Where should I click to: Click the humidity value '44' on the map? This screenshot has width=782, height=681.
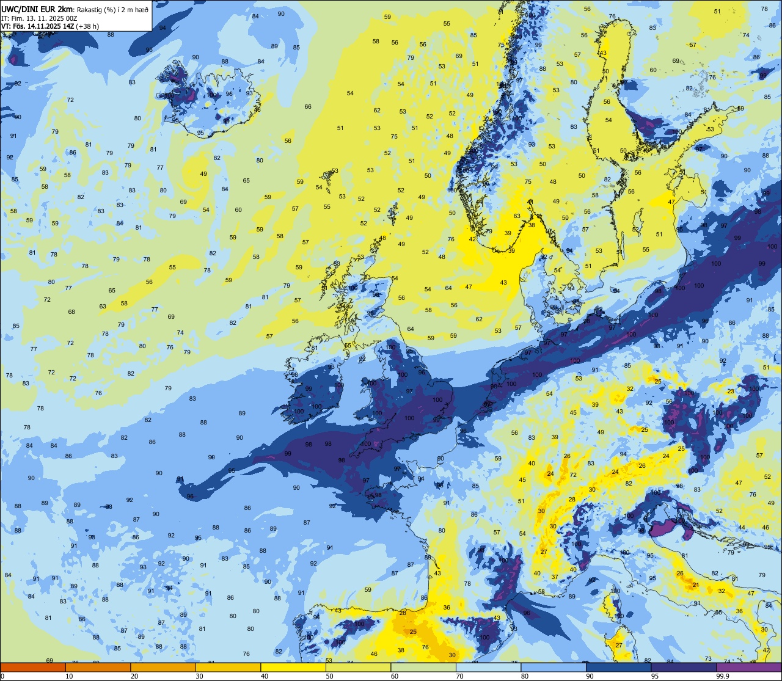[x=742, y=527]
